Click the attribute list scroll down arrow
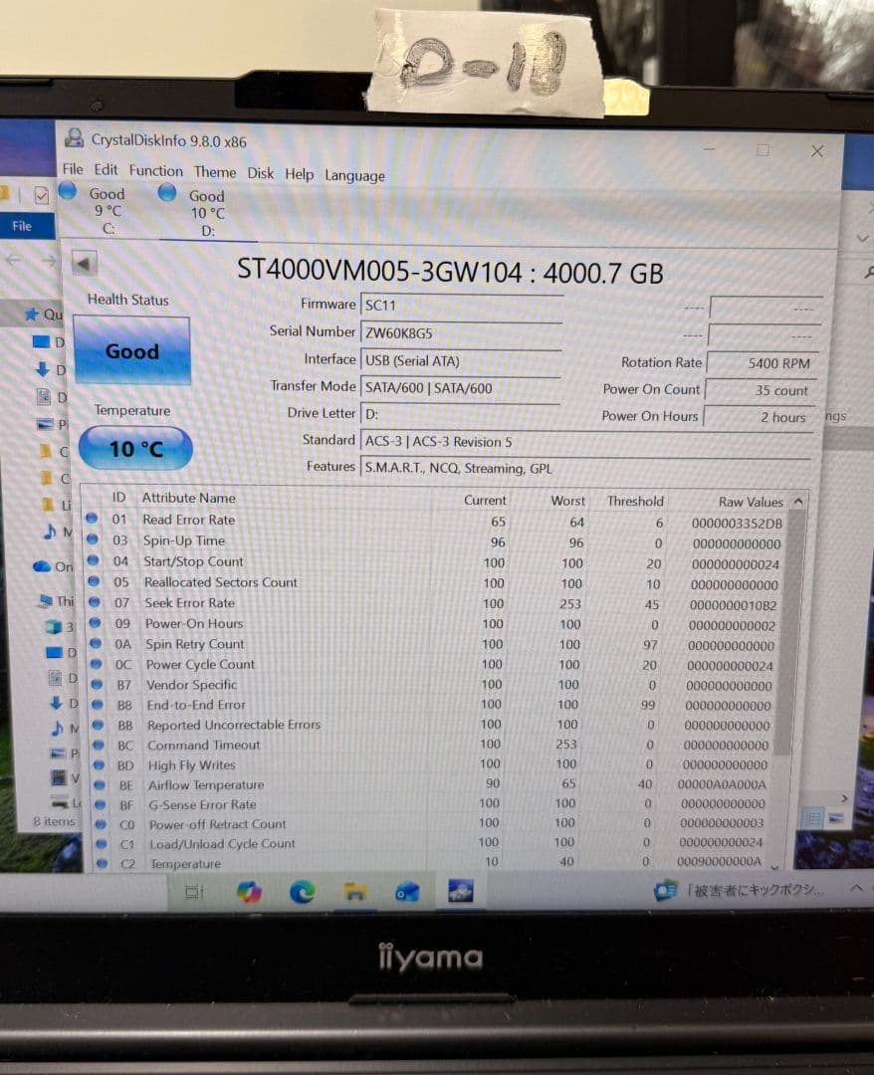This screenshot has width=874, height=1075. click(774, 867)
